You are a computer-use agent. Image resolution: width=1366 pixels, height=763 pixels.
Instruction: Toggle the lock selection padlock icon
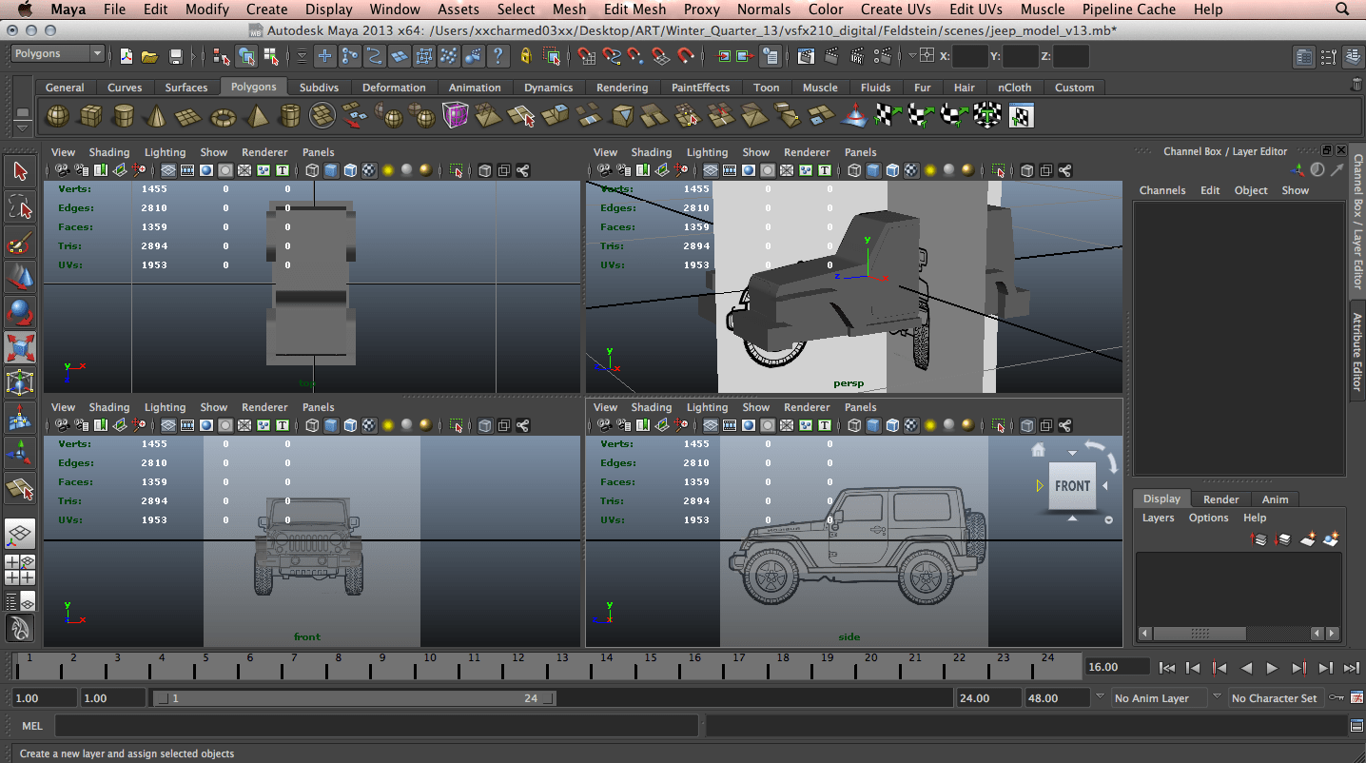point(526,56)
